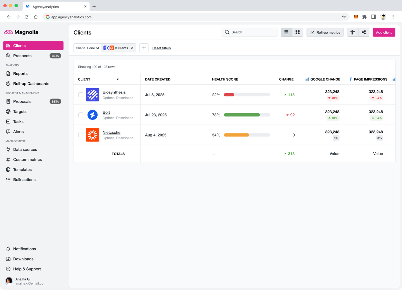Go to Data sources in sidebar
Viewport: 402px width, 290px height.
pos(25,150)
